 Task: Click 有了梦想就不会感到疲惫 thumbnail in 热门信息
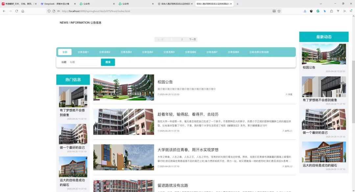[73, 97]
